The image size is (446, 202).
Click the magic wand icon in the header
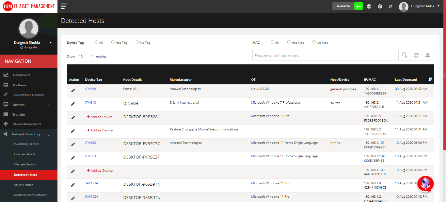pos(390,6)
